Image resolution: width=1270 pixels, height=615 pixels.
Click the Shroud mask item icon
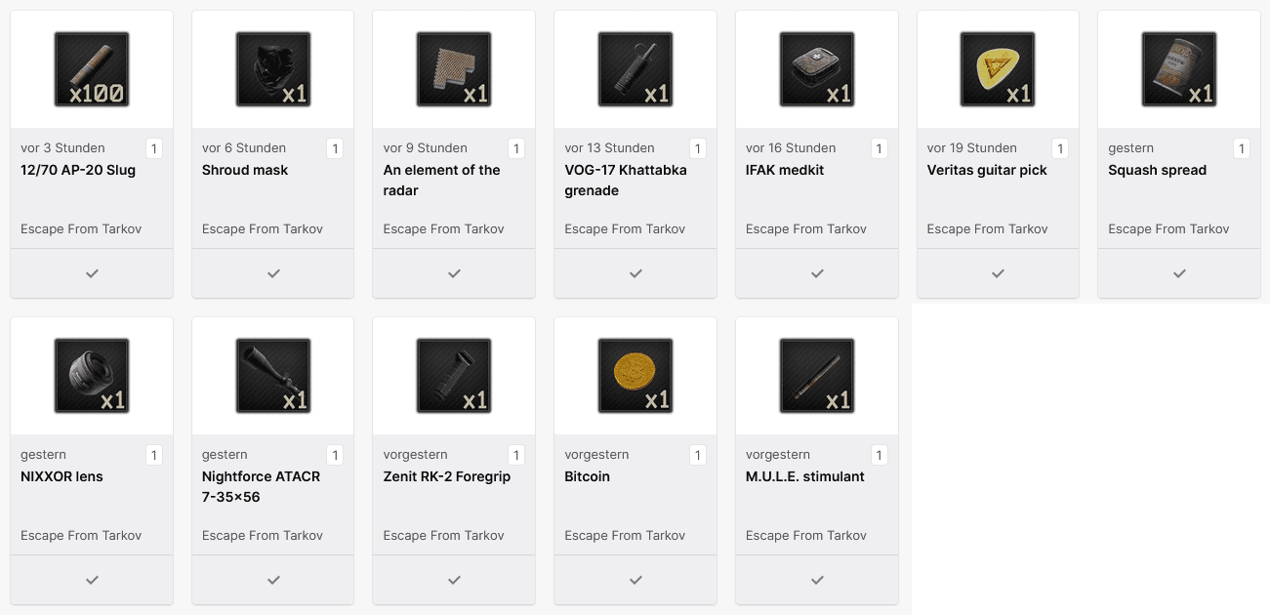[x=273, y=69]
